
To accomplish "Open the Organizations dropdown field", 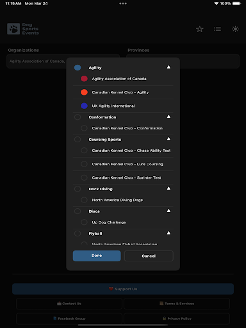I will tap(63, 61).
